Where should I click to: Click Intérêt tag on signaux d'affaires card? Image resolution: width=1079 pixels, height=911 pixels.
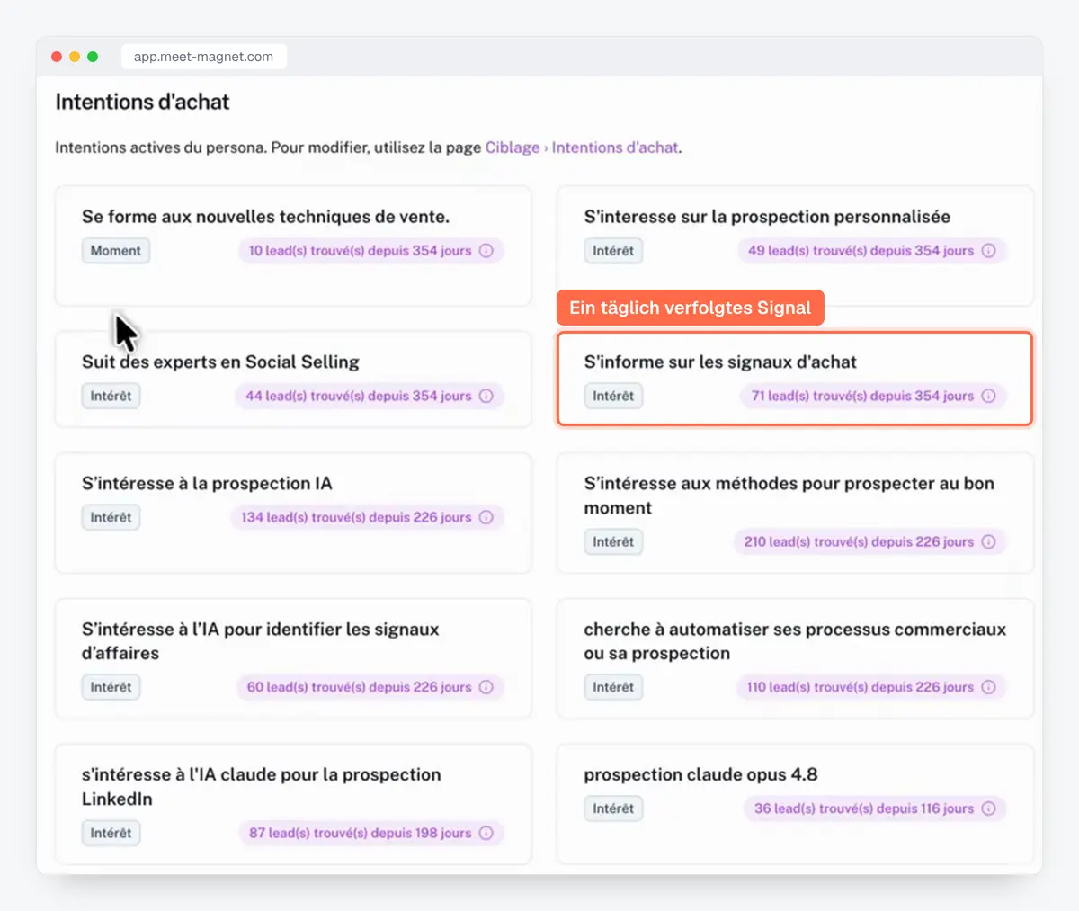tap(111, 687)
